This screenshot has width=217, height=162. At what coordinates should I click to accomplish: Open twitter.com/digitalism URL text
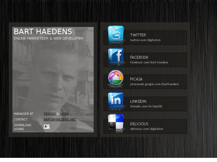click(x=145, y=40)
